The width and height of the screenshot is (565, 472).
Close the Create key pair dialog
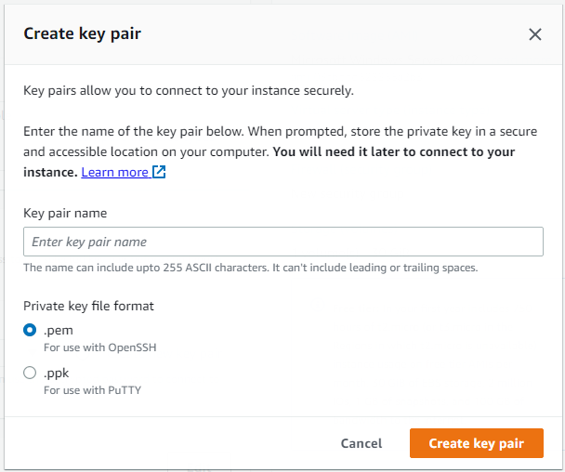534,34
